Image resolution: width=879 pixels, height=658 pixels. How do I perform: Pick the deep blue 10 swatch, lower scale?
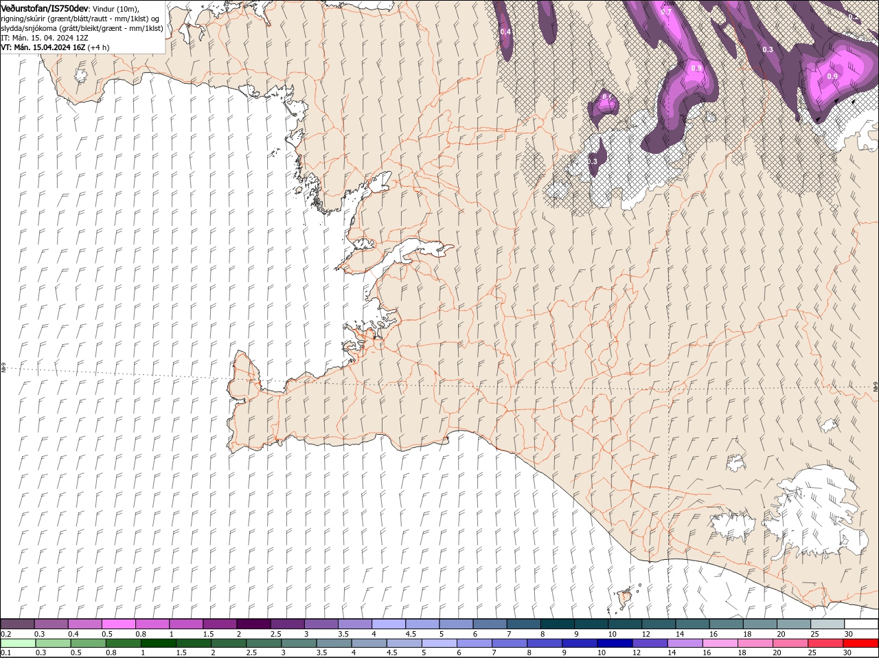click(615, 643)
